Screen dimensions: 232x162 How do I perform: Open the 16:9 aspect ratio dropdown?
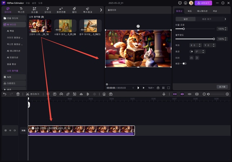[x=151, y=87]
